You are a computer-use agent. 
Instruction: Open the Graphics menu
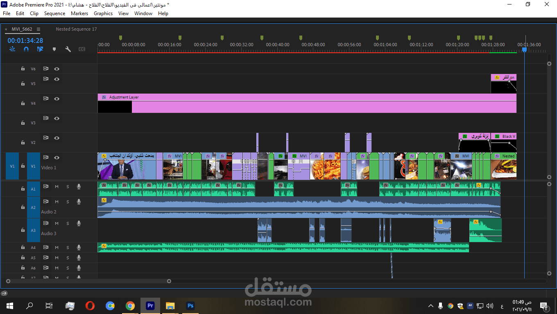pyautogui.click(x=103, y=13)
